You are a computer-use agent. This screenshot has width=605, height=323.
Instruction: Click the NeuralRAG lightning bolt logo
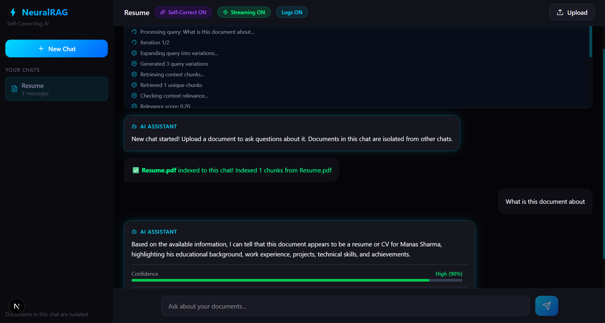13,12
